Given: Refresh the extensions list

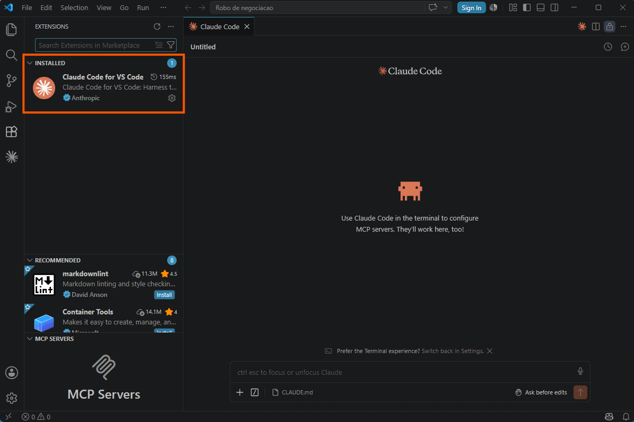Looking at the screenshot, I should coord(157,27).
